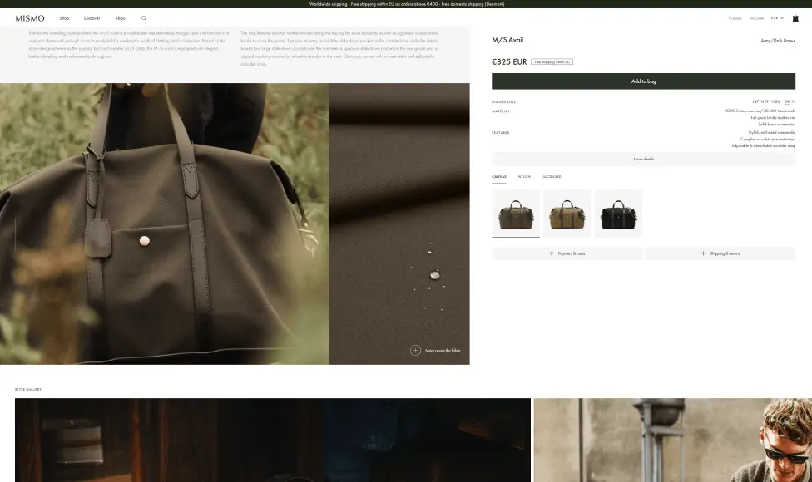Open the Shop menu

tap(64, 18)
